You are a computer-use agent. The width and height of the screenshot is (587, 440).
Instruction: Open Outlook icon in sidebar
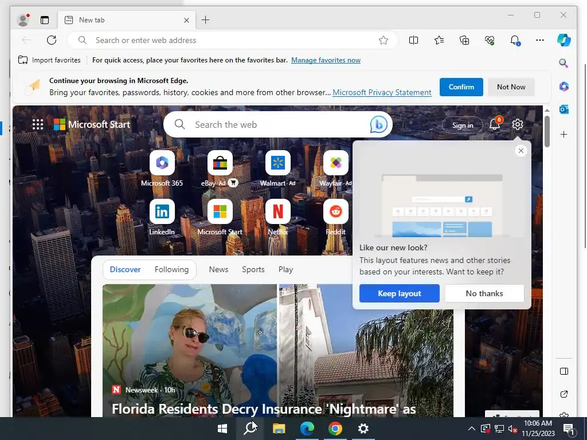pos(564,109)
